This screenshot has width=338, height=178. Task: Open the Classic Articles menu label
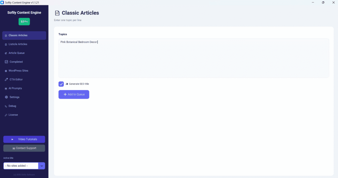(x=18, y=35)
